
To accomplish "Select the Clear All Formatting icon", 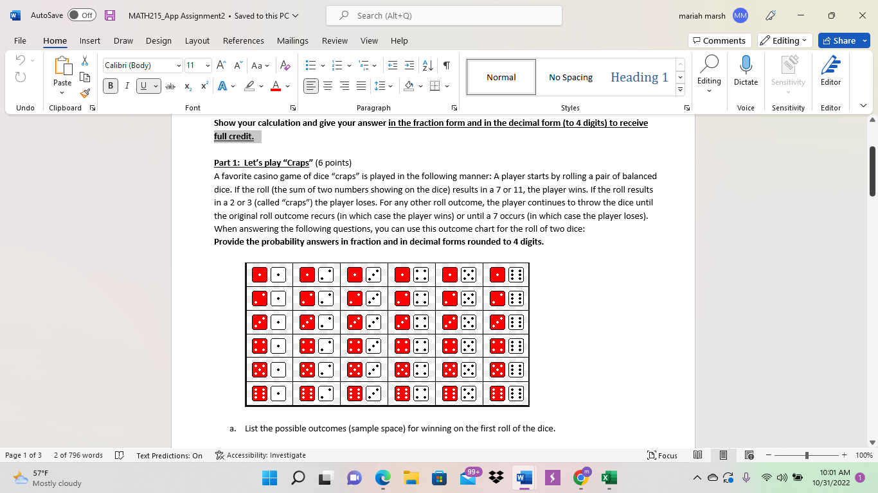I will (285, 65).
